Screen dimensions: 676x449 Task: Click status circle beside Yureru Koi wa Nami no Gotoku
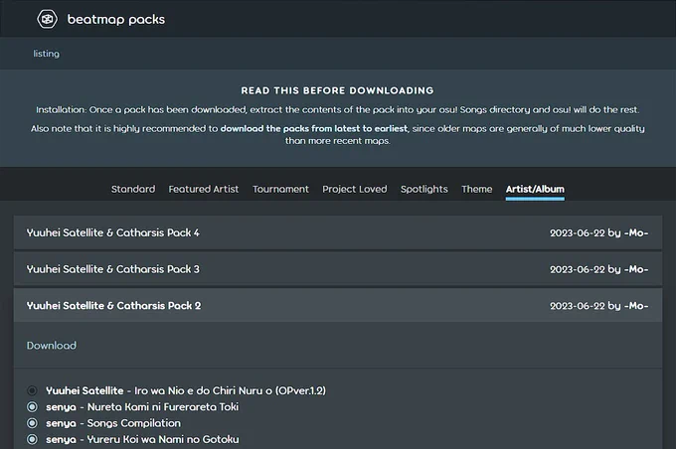[x=32, y=439]
